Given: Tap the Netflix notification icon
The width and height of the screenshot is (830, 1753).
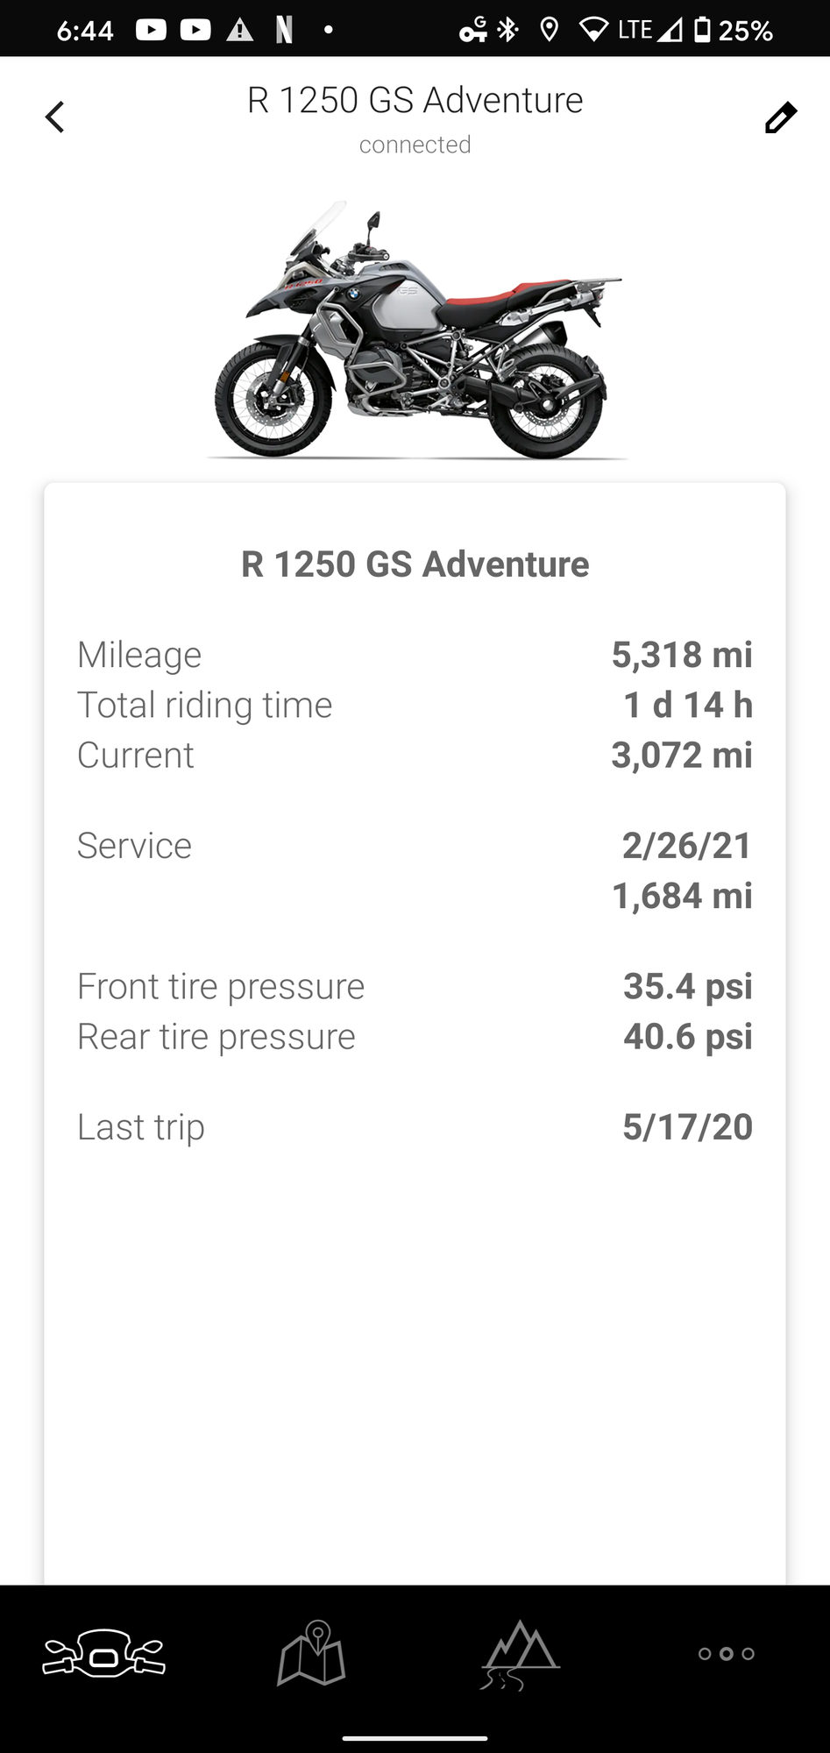Looking at the screenshot, I should point(283,31).
